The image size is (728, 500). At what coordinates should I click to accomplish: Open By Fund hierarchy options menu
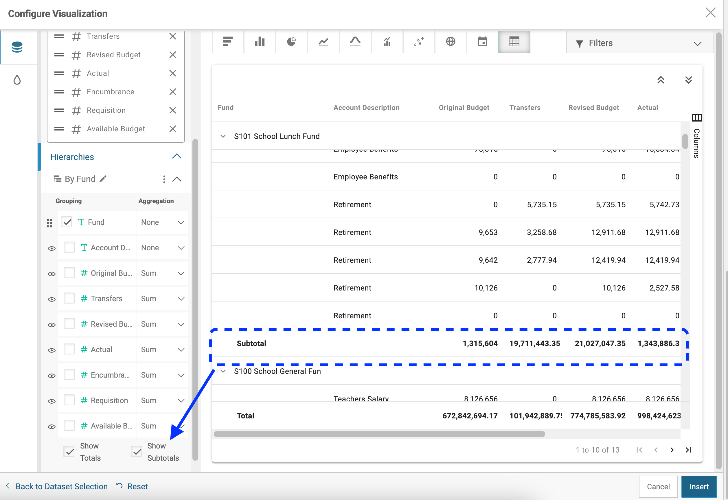[x=164, y=179]
